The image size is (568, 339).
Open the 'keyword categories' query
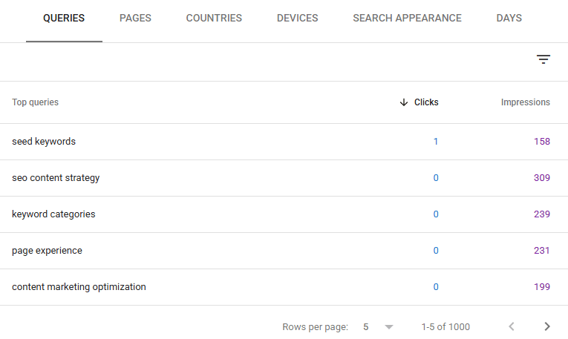(53, 214)
